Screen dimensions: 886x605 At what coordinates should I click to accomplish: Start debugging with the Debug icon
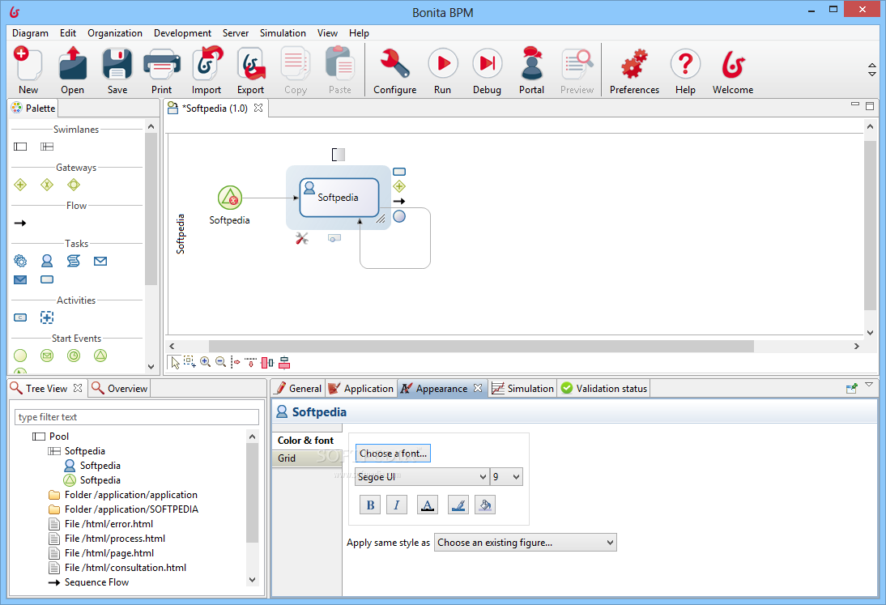487,71
